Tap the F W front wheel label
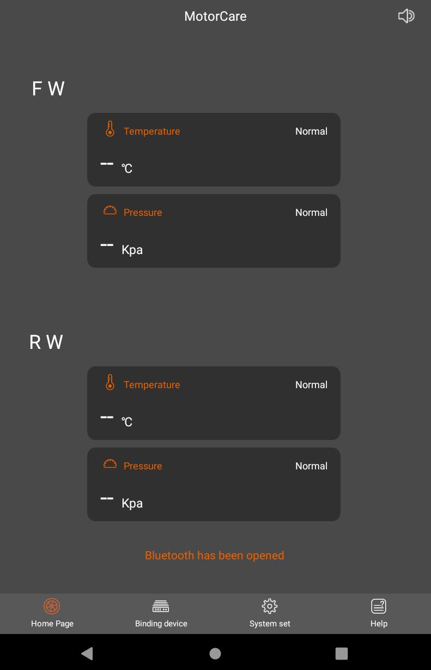The image size is (431, 670). click(48, 88)
